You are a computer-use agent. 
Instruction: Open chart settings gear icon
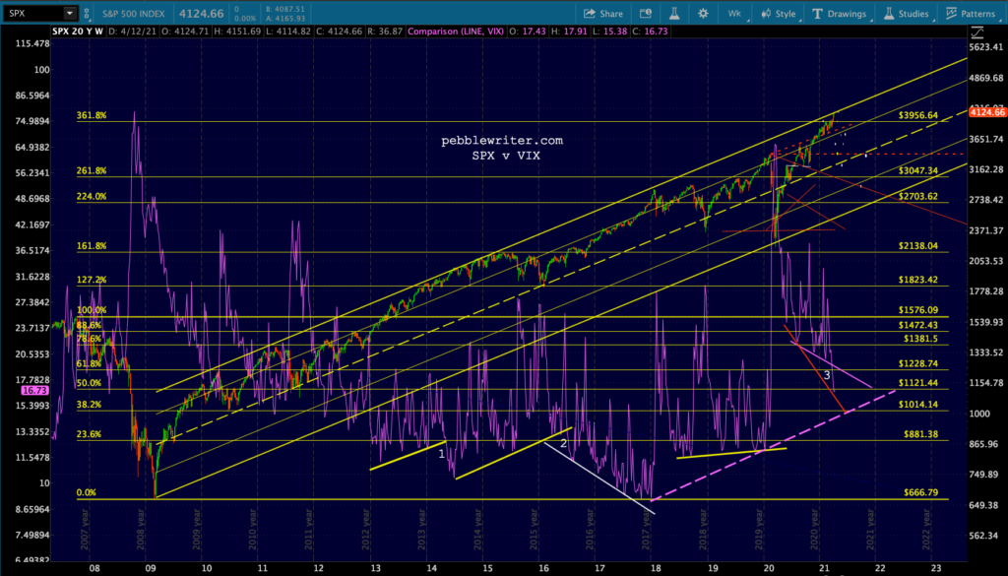click(703, 14)
